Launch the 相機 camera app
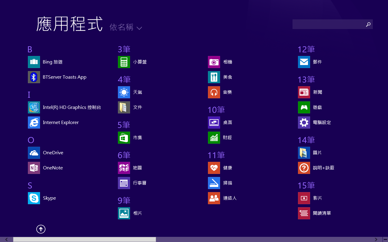This screenshot has width=388, height=242. pyautogui.click(x=214, y=62)
